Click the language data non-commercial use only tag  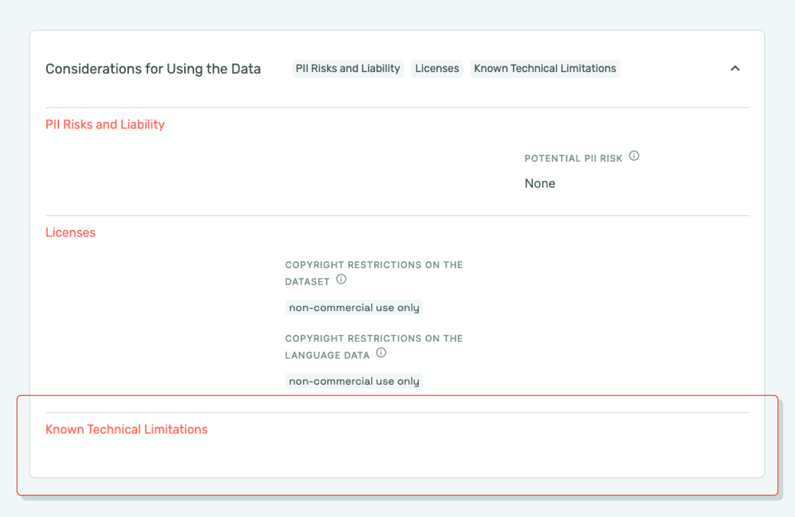coord(354,381)
